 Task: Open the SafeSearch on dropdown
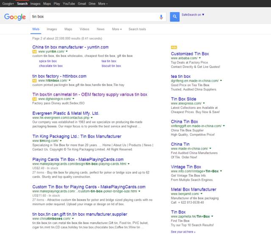(x=193, y=15)
